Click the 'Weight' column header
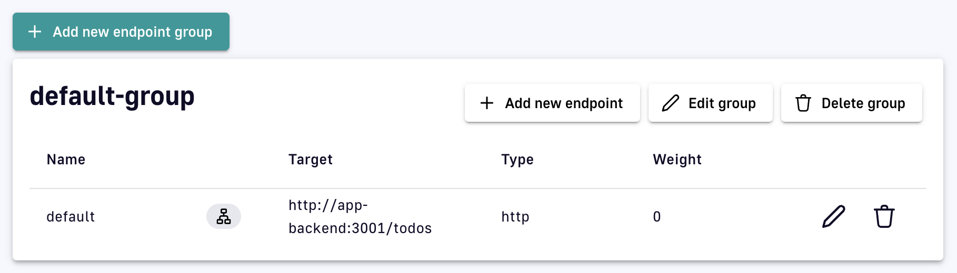 [677, 160]
